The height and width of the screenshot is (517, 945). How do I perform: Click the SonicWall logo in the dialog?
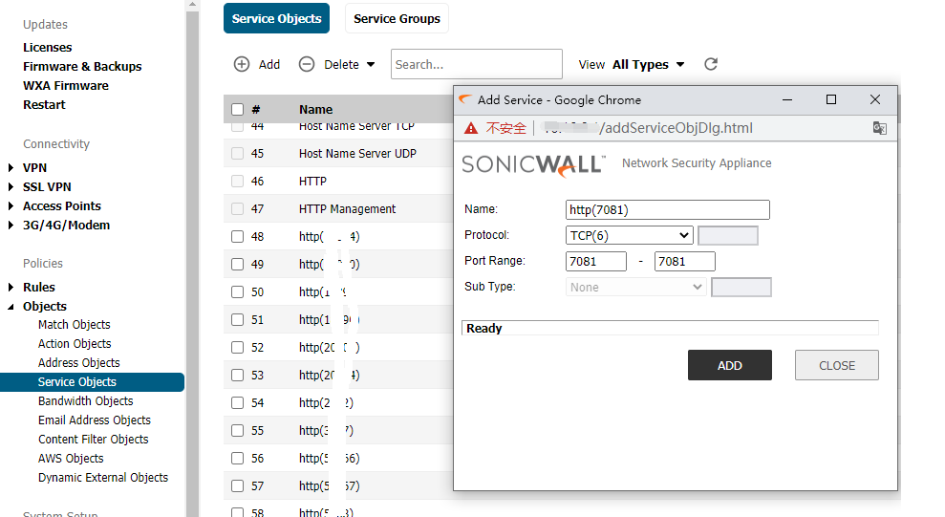[x=533, y=163]
